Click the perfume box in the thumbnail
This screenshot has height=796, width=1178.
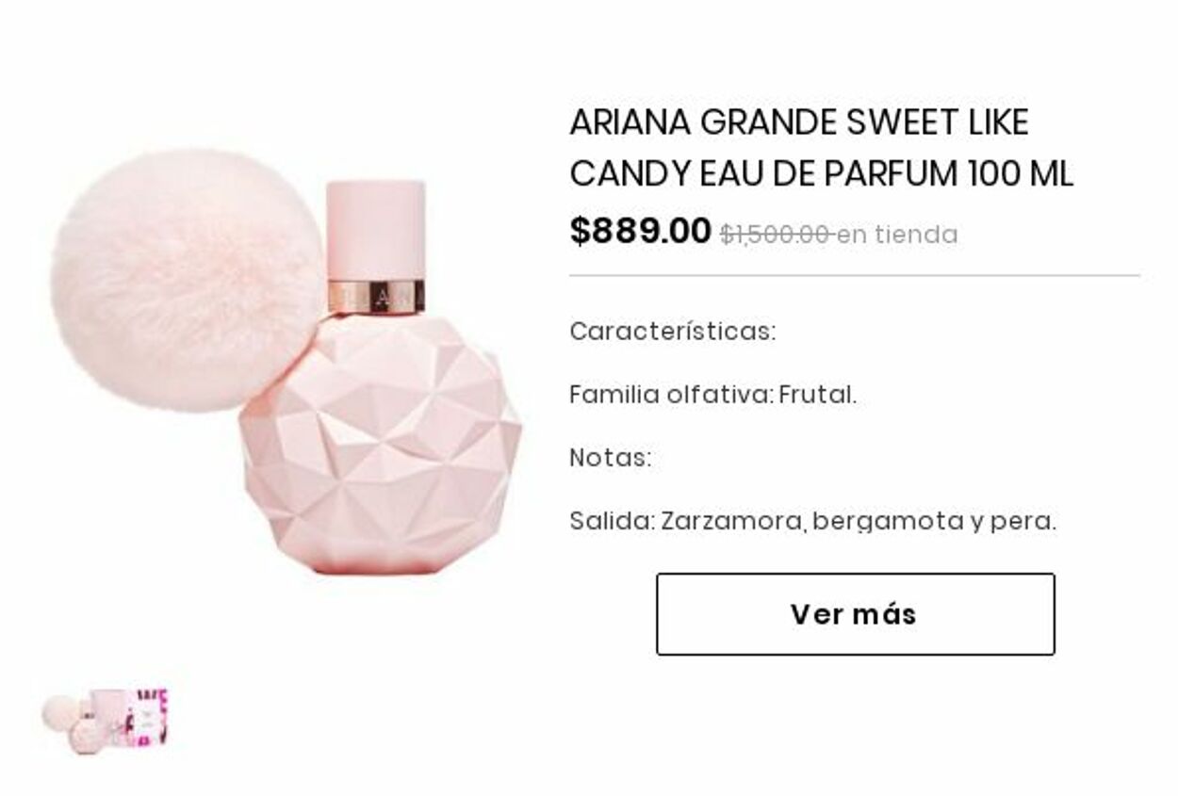pyautogui.click(x=148, y=718)
